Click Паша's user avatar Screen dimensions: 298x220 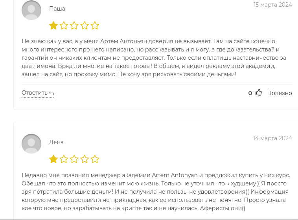point(31,10)
